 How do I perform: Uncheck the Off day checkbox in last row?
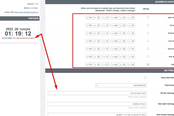pos(148,64)
